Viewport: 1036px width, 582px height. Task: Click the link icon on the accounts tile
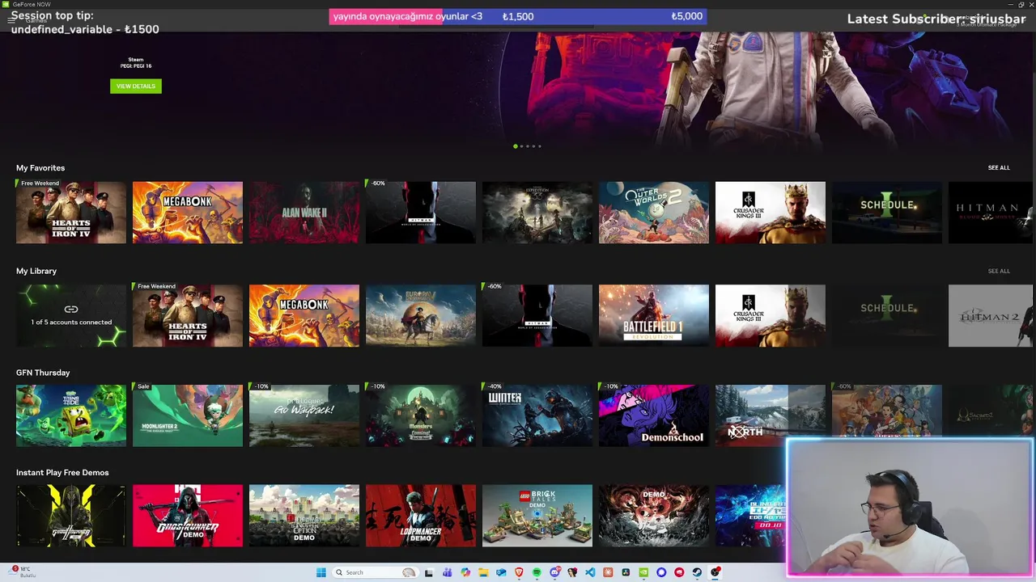[71, 309]
